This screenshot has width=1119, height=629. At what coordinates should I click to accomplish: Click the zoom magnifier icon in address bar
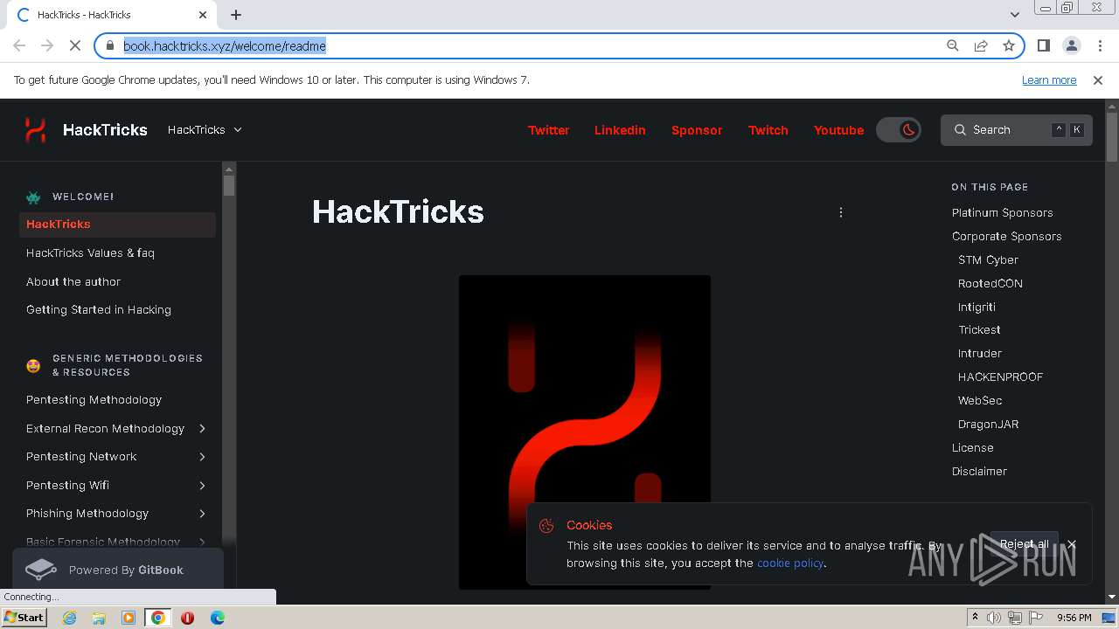point(953,45)
